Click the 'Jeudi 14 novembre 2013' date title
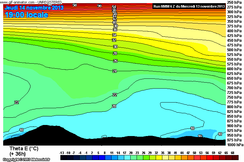Screen dimensions: 244x162 pos(34,8)
